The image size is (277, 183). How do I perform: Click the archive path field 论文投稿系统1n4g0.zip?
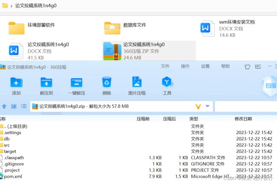click(x=121, y=106)
